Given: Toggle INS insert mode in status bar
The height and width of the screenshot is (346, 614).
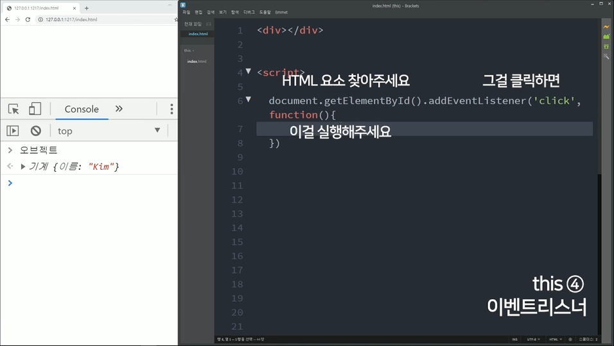Looking at the screenshot, I should pyautogui.click(x=514, y=340).
